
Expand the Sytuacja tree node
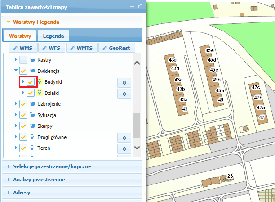16,115
